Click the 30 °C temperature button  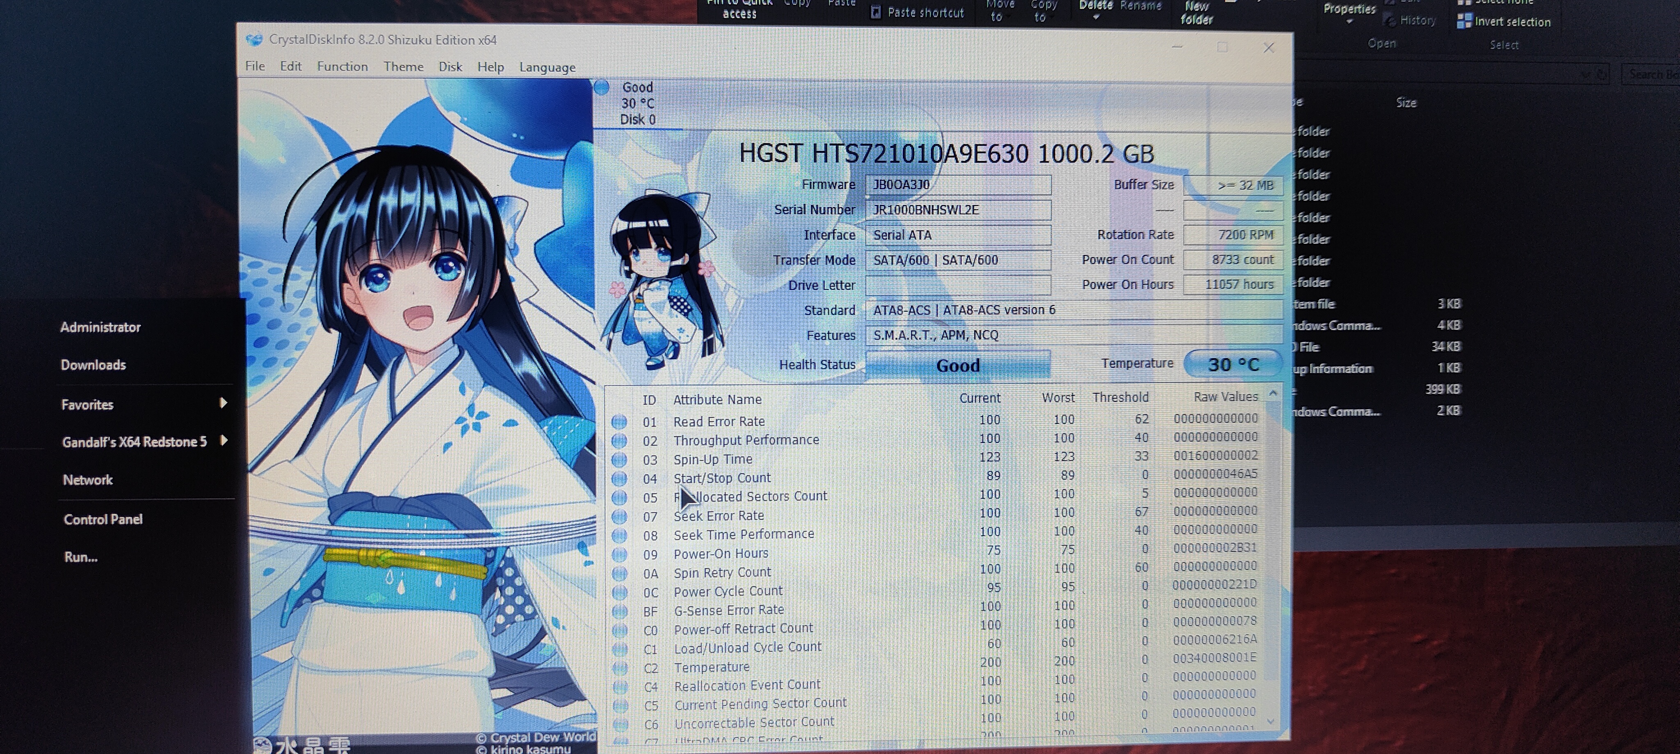[x=1233, y=363]
